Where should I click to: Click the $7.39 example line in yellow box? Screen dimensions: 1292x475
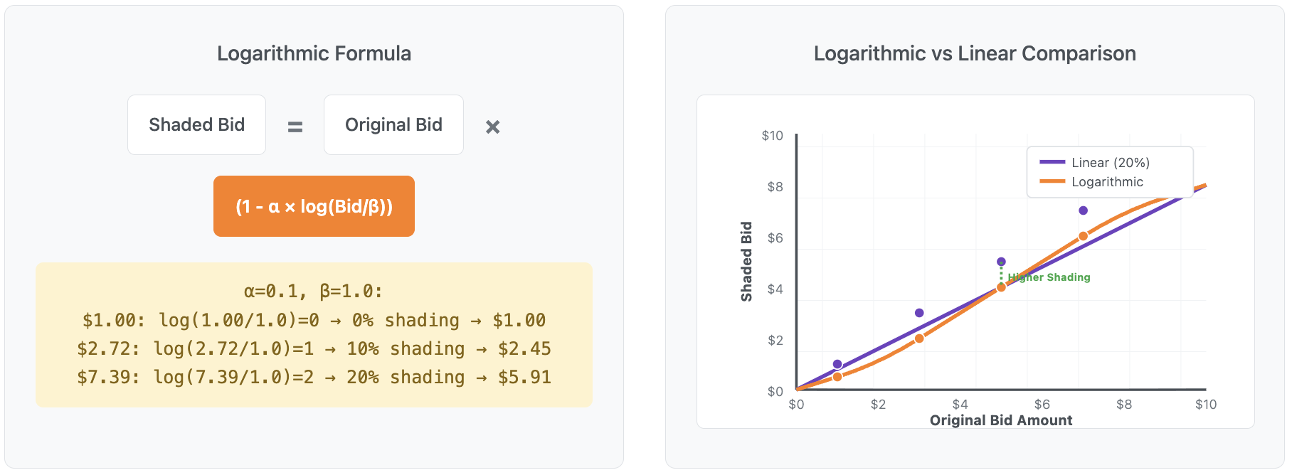tap(314, 377)
